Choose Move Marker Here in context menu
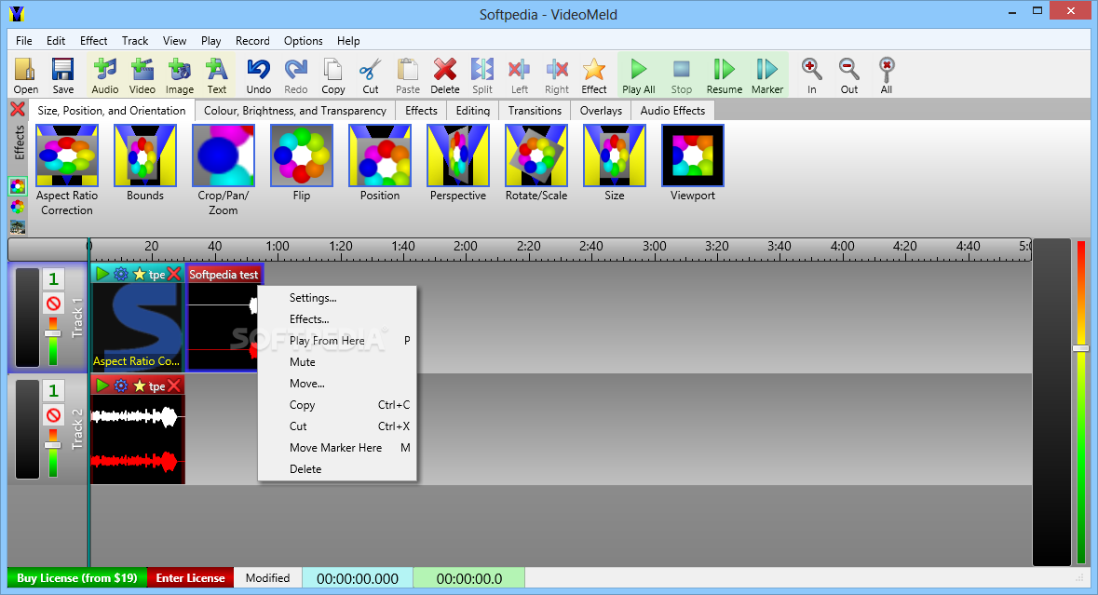The height and width of the screenshot is (595, 1098). click(337, 448)
